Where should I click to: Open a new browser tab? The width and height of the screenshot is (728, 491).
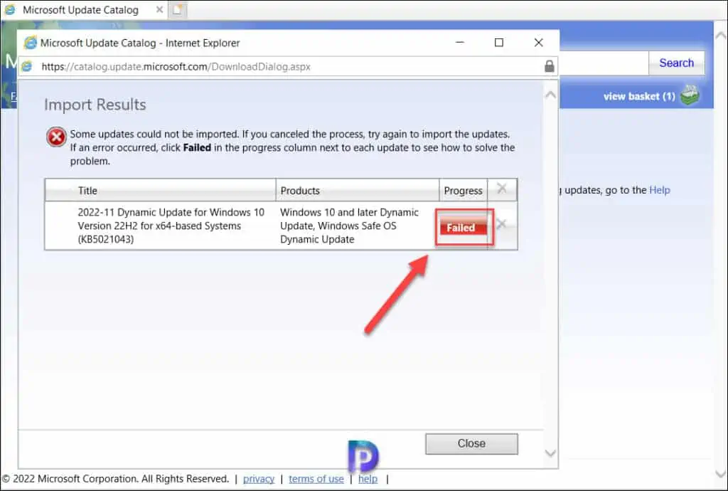tap(178, 10)
